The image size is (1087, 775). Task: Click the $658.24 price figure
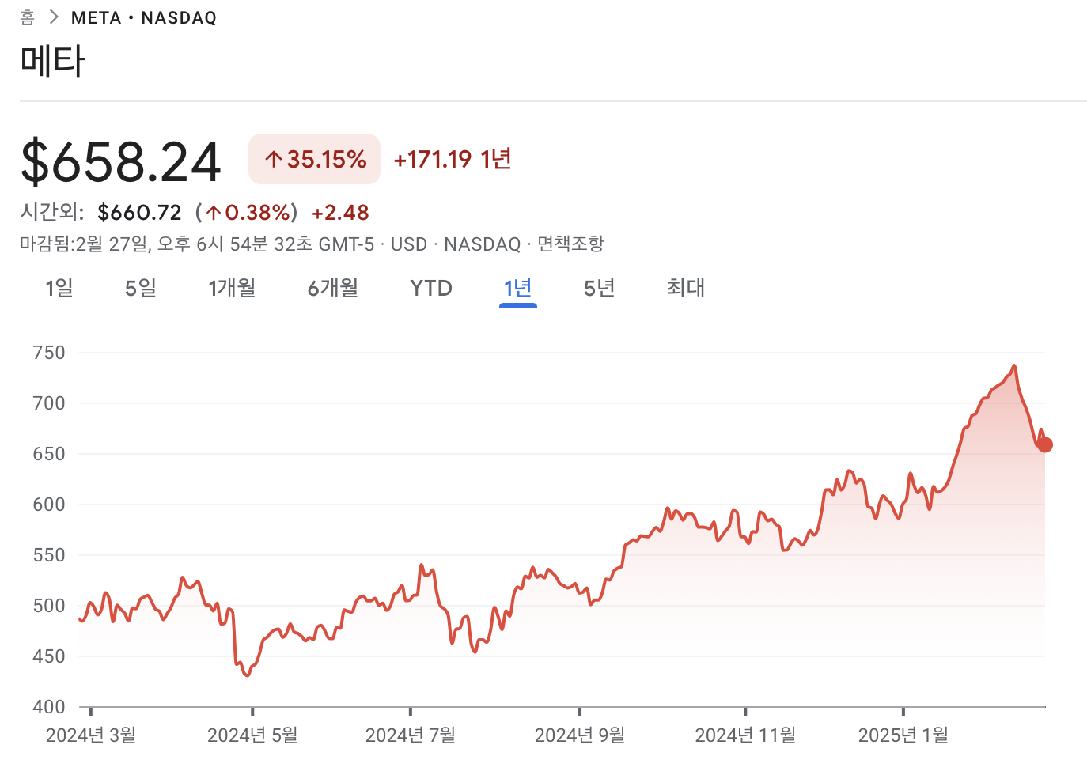point(120,162)
